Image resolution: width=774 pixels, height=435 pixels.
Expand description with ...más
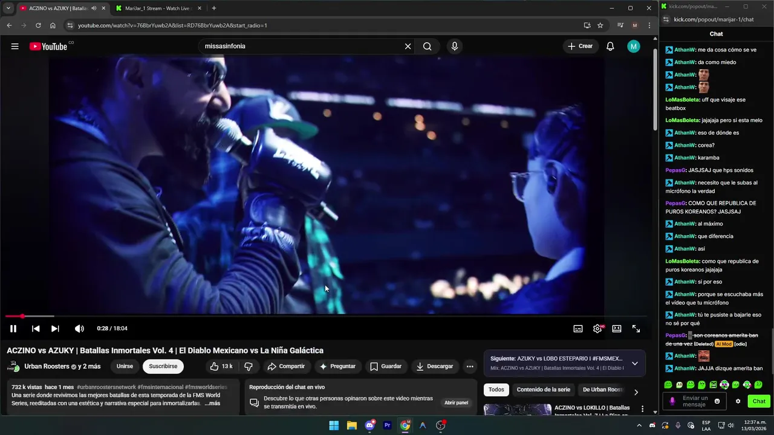tap(212, 403)
